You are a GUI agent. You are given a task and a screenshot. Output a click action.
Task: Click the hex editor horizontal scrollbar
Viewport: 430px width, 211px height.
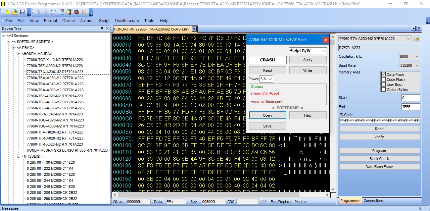click(x=221, y=195)
